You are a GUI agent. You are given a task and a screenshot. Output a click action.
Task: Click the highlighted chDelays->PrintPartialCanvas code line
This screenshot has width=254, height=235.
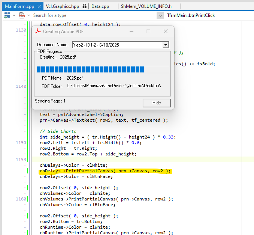pos(105,171)
